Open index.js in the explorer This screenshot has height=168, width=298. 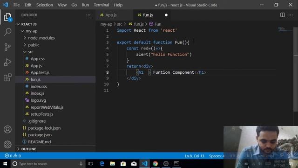[x=55, y=93]
